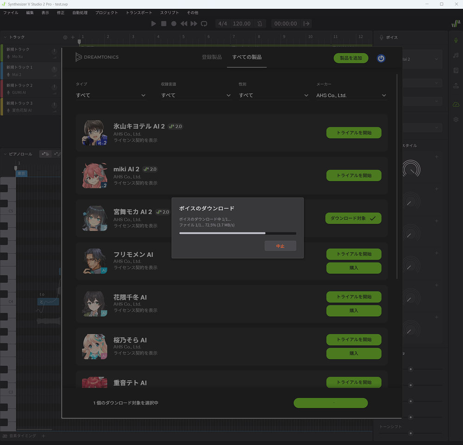Click the add track plus icon
The height and width of the screenshot is (445, 463).
pyautogui.click(x=73, y=37)
